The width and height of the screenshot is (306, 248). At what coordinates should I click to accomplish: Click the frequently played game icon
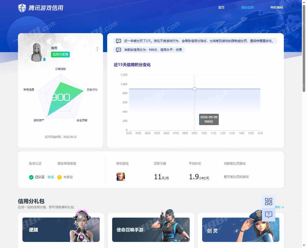tap(121, 177)
